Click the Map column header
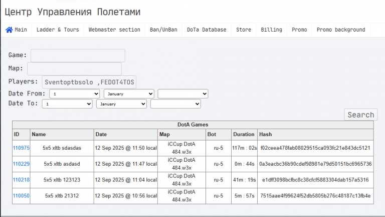 pos(181,134)
